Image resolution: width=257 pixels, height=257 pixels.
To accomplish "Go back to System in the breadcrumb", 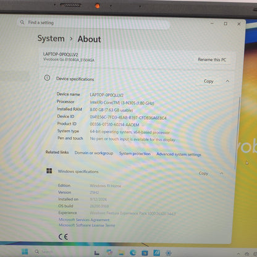I will 51,38.
